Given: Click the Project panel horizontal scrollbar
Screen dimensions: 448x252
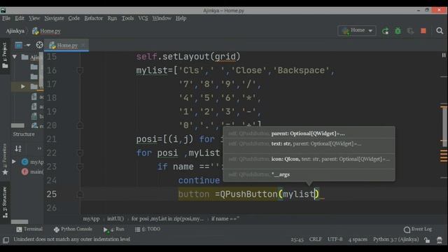Looking at the screenshot, I should pos(17,125).
